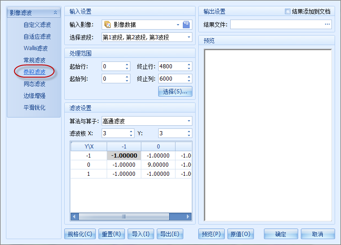Click the 选择(S)... range button
This screenshot has height=245, width=341.
click(x=175, y=92)
